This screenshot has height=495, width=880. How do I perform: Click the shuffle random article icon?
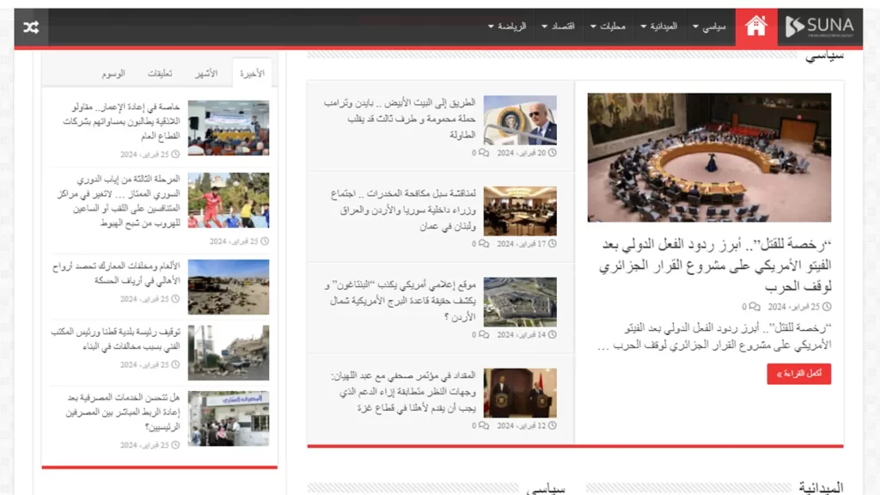[31, 27]
